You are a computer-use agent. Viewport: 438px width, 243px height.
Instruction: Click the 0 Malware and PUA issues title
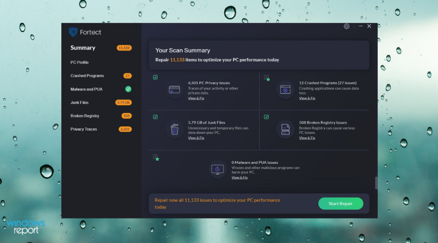[255, 162]
